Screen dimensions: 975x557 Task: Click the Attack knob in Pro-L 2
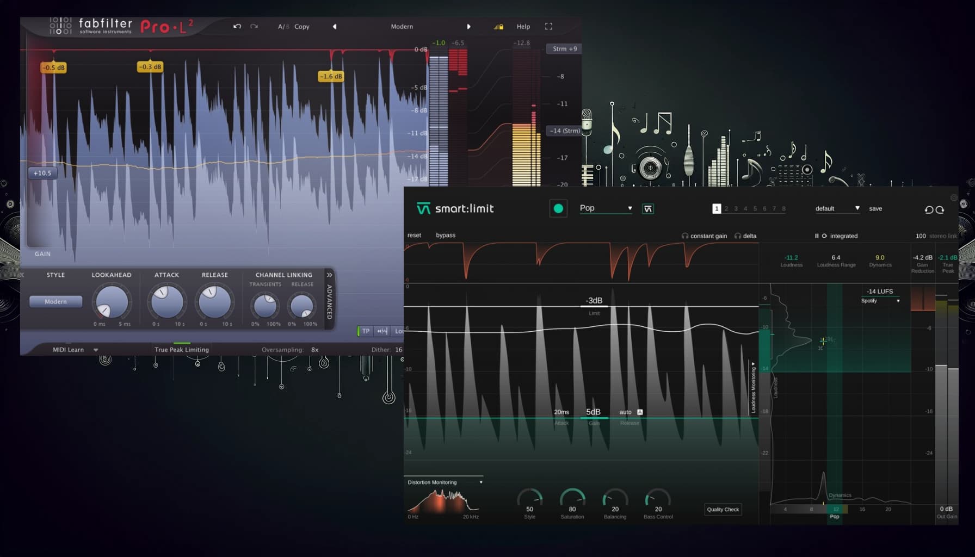coord(167,302)
